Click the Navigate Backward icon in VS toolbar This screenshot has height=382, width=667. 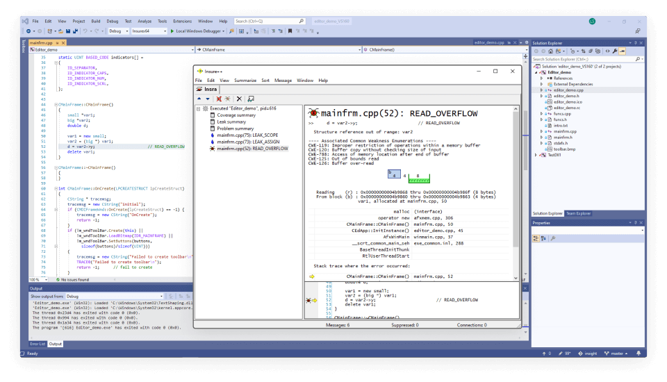tap(28, 31)
